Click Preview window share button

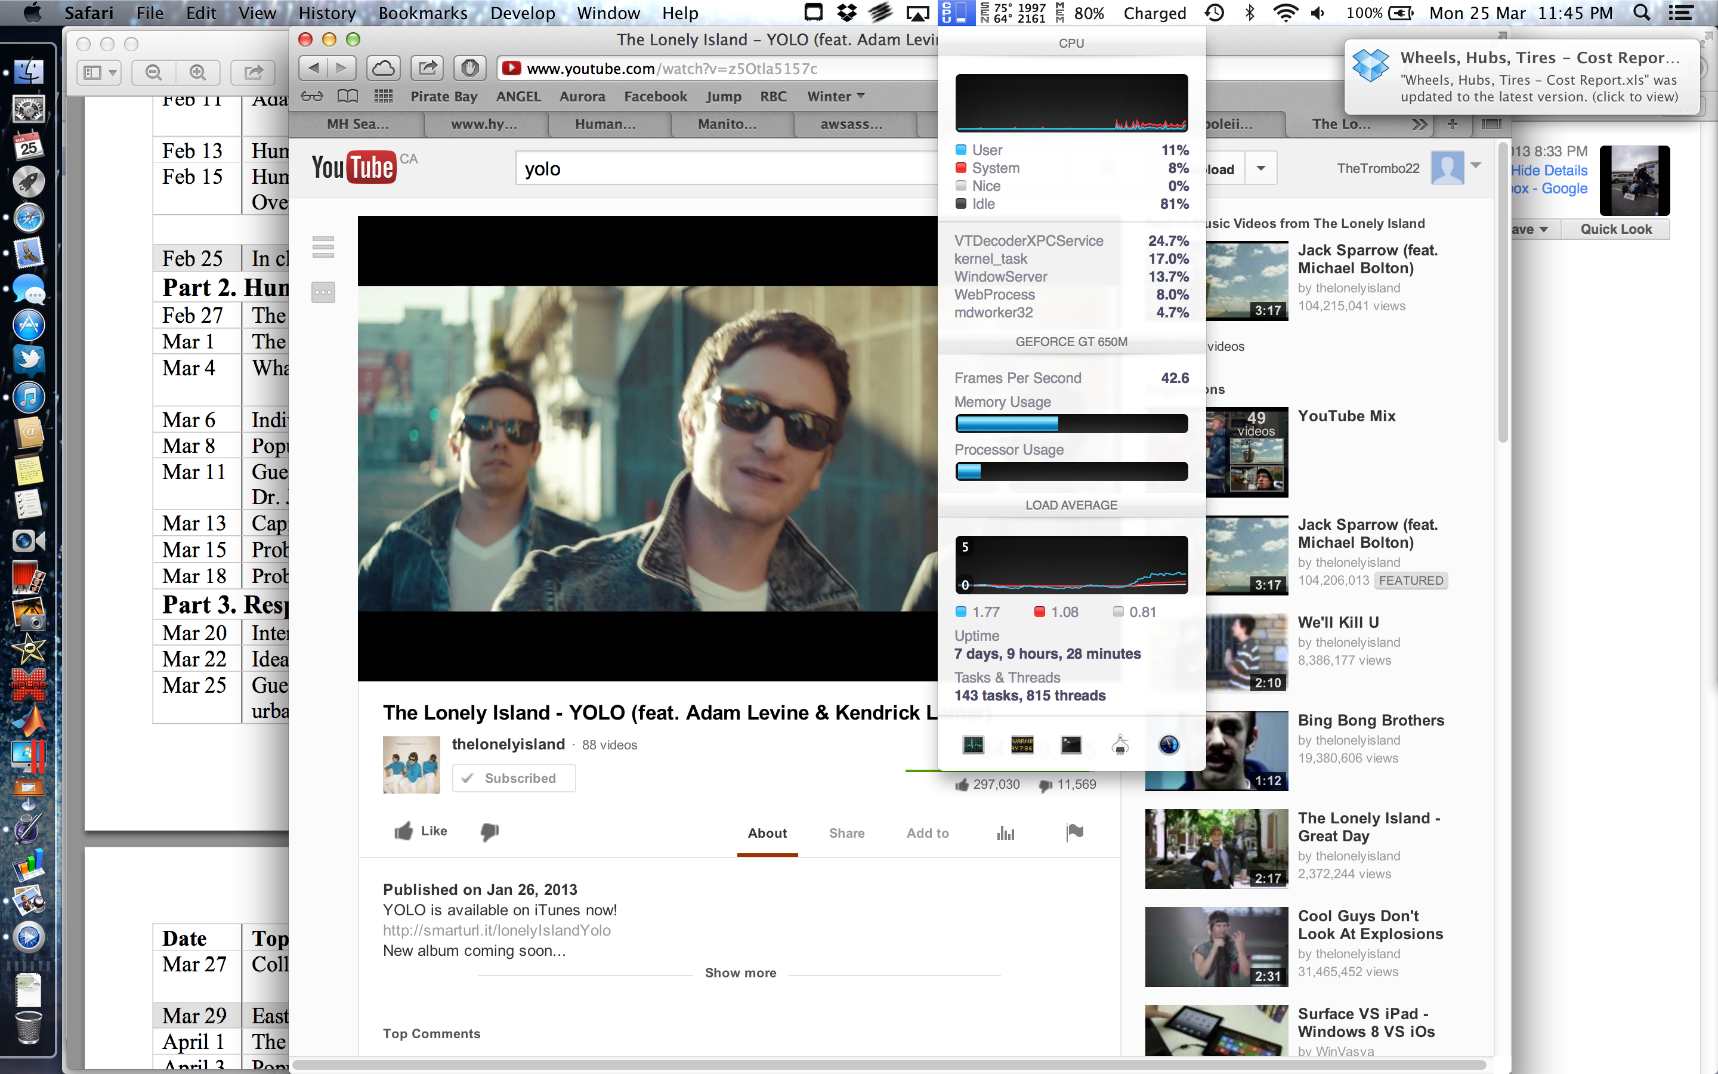pyautogui.click(x=254, y=72)
